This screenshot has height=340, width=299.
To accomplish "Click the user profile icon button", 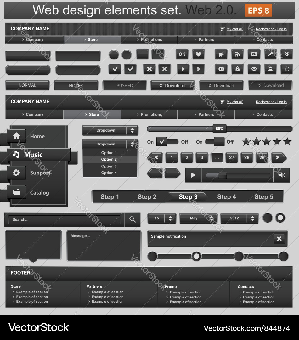I will (270, 69).
